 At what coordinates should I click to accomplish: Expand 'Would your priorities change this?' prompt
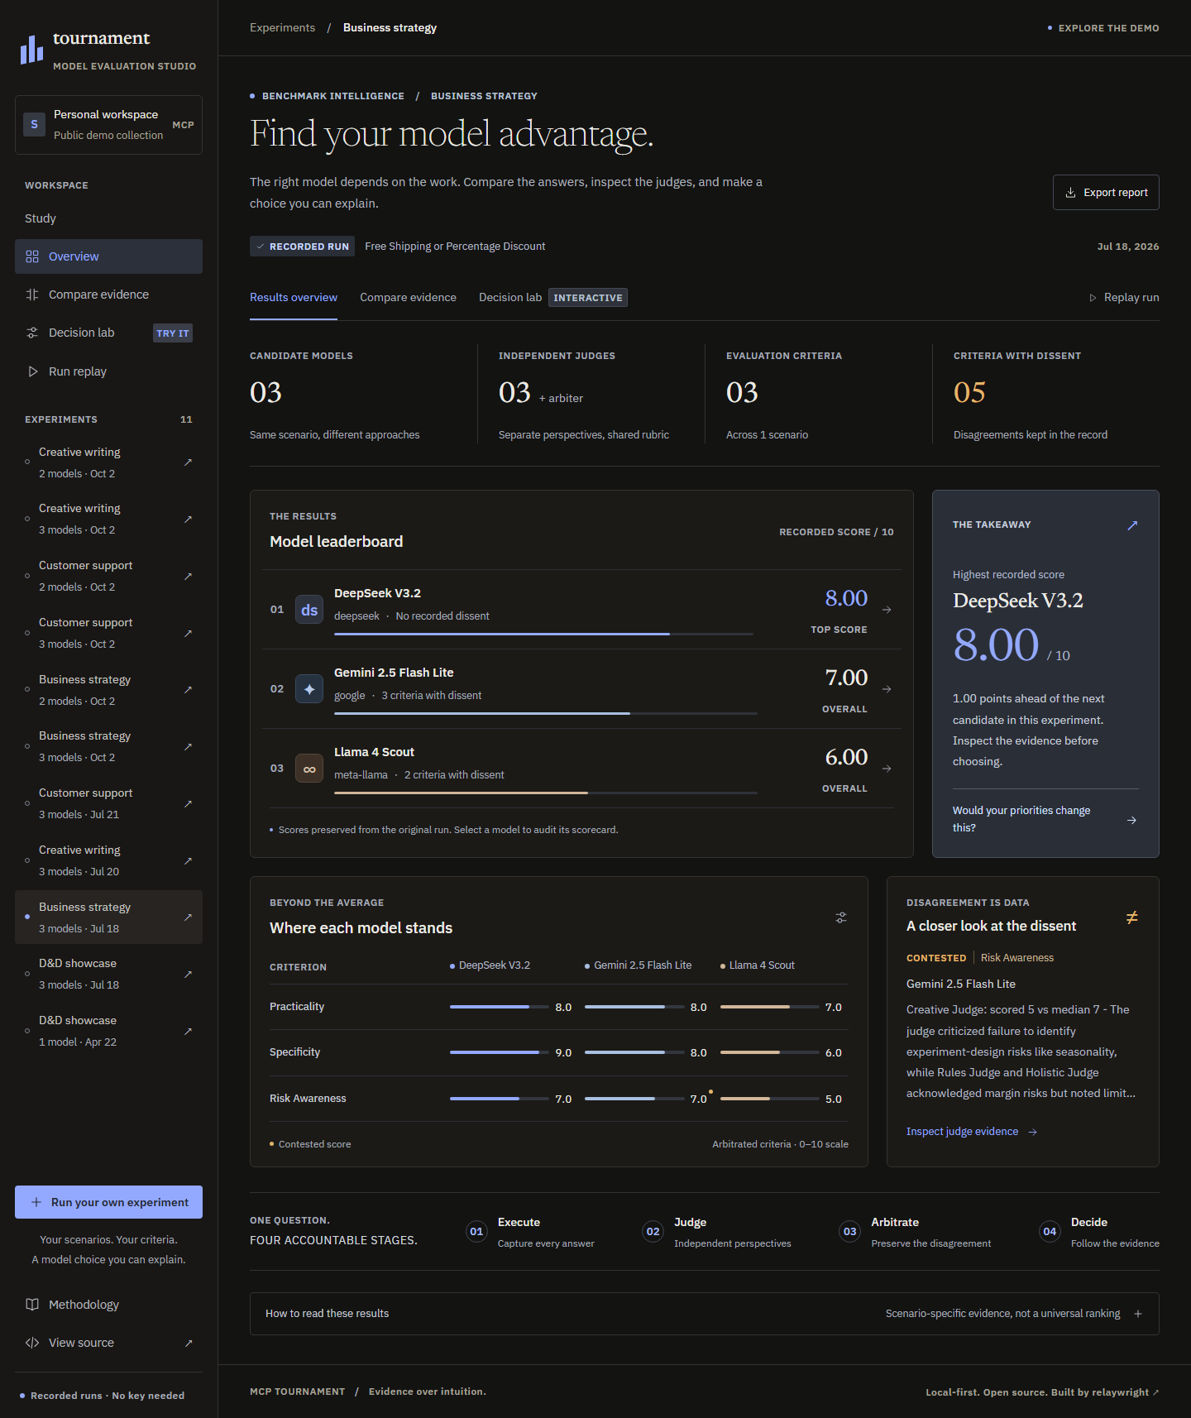[1045, 819]
